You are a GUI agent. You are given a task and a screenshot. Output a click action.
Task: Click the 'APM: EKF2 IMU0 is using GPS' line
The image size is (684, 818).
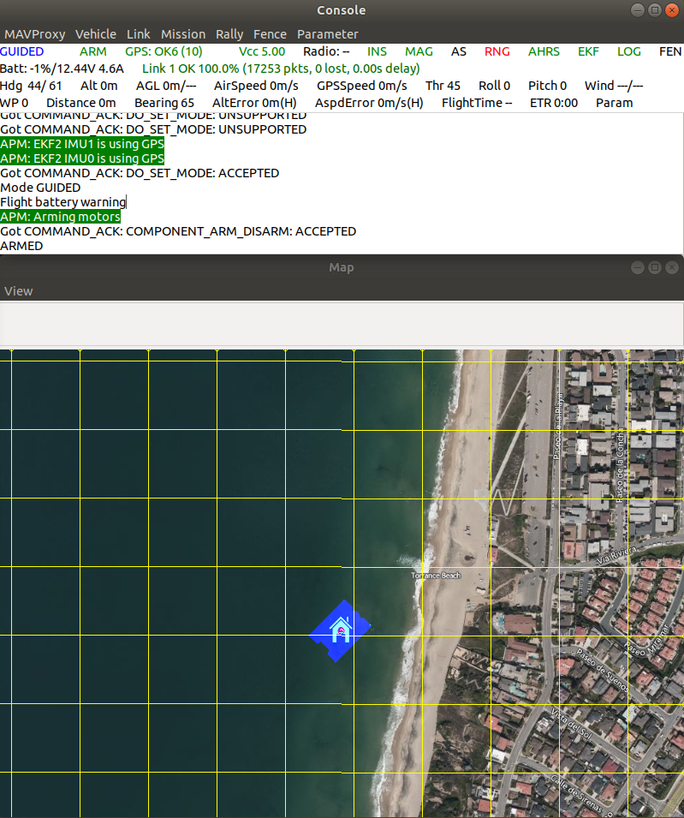[x=82, y=158]
